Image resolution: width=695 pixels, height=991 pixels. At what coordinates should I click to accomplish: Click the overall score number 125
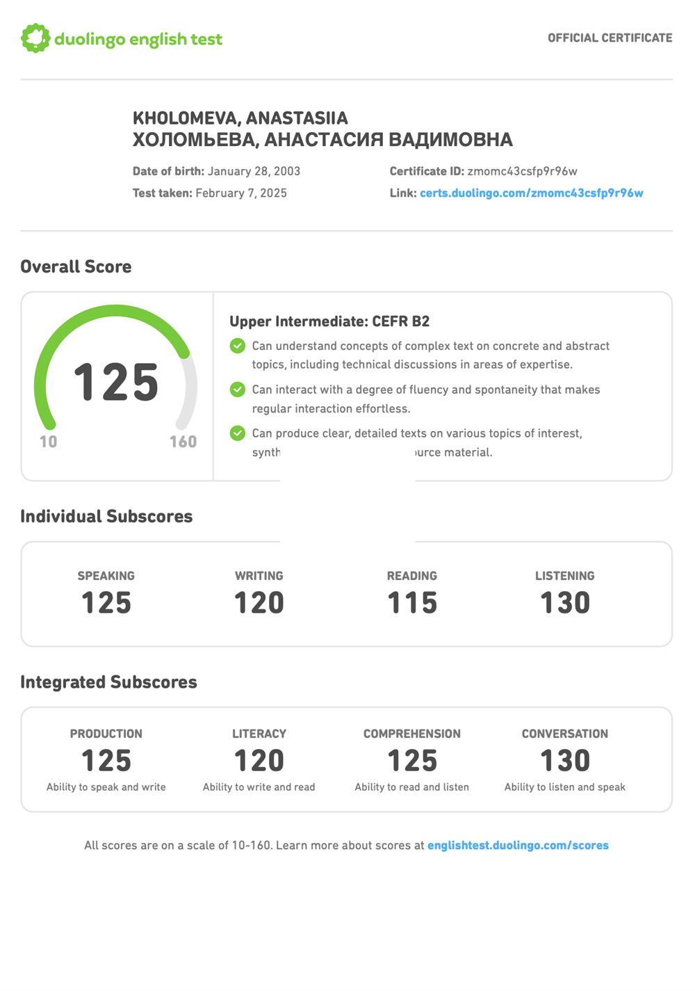[116, 382]
